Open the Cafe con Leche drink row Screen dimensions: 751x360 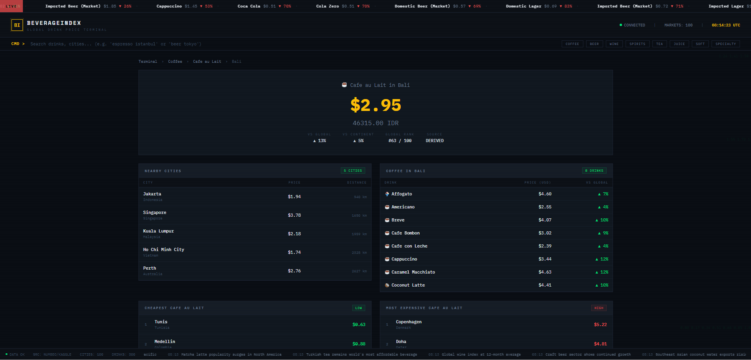(496, 246)
